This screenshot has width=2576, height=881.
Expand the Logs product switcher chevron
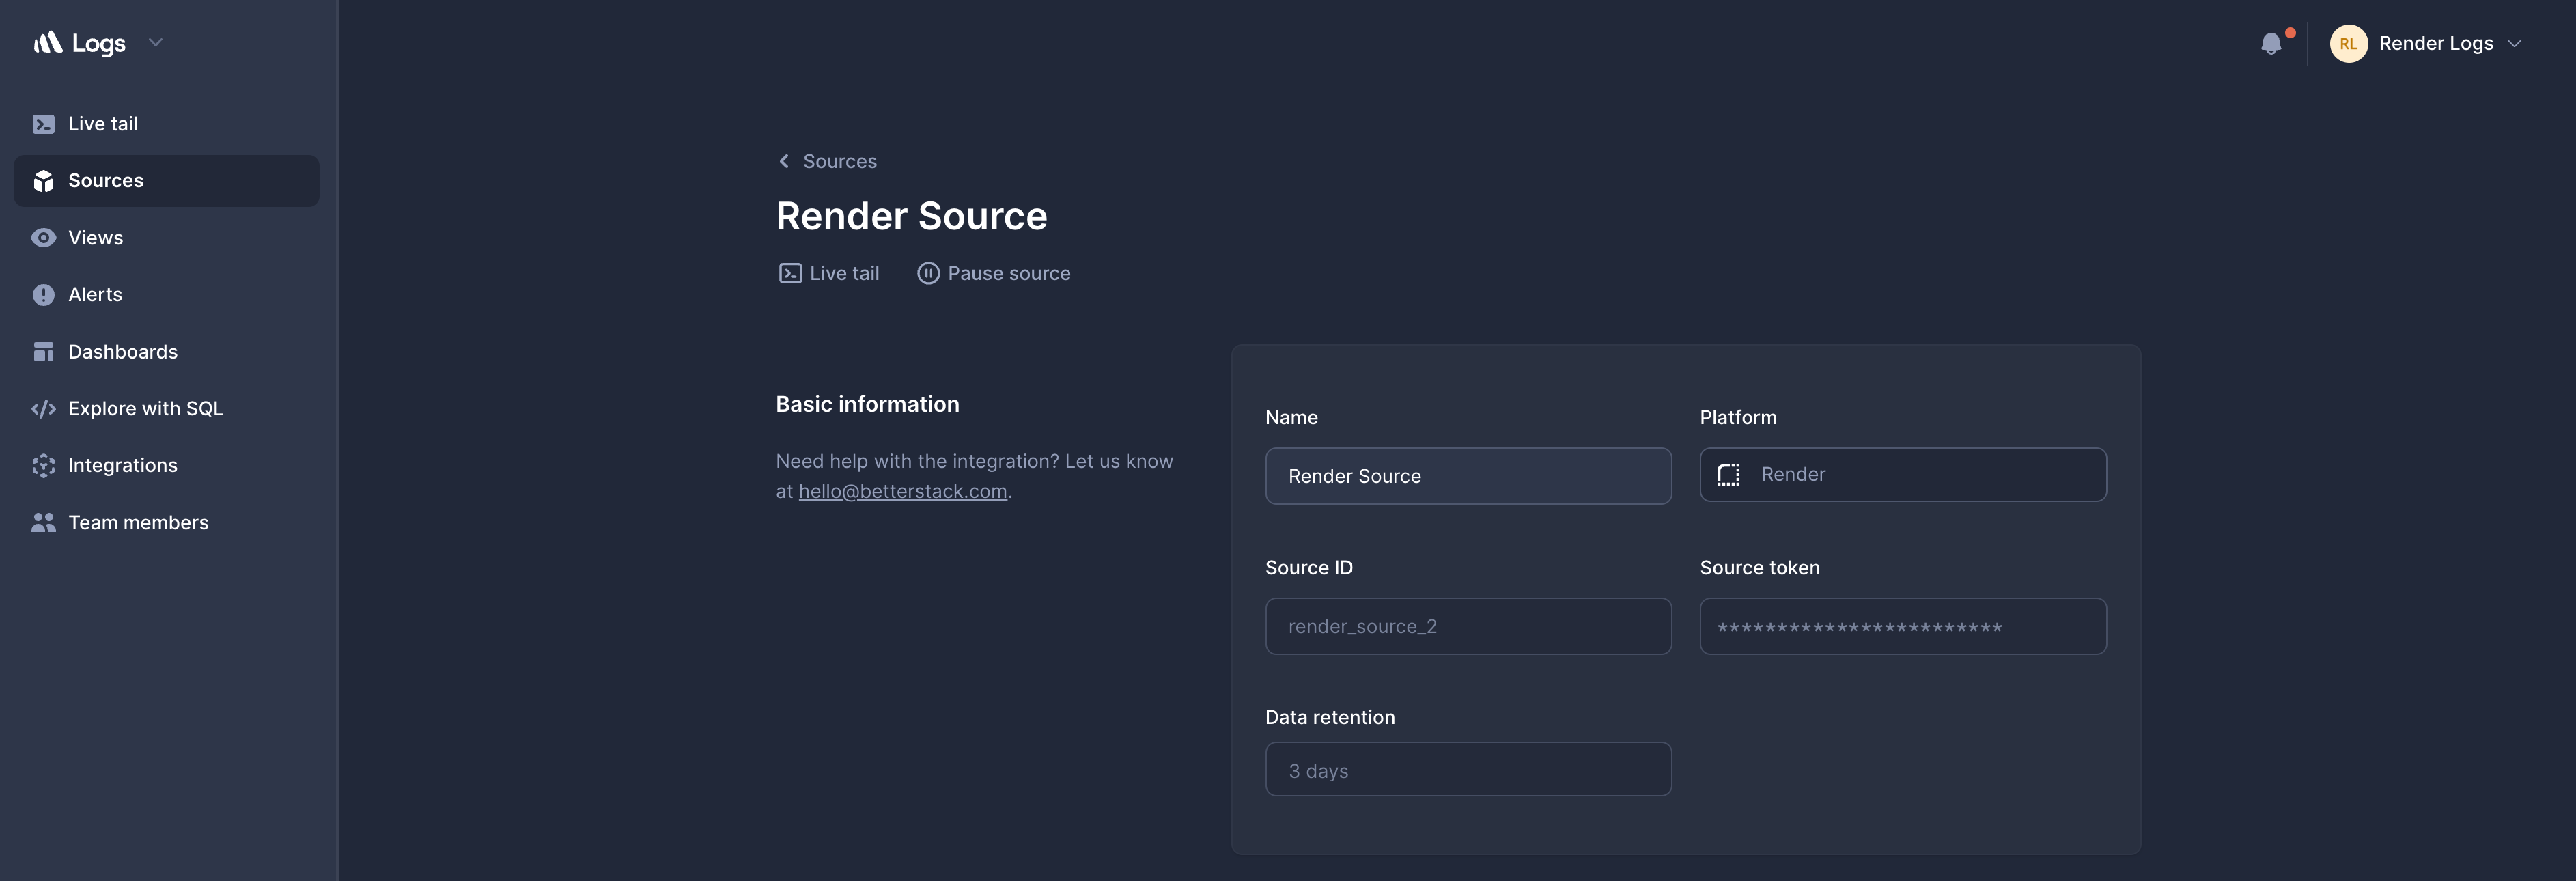click(x=155, y=43)
